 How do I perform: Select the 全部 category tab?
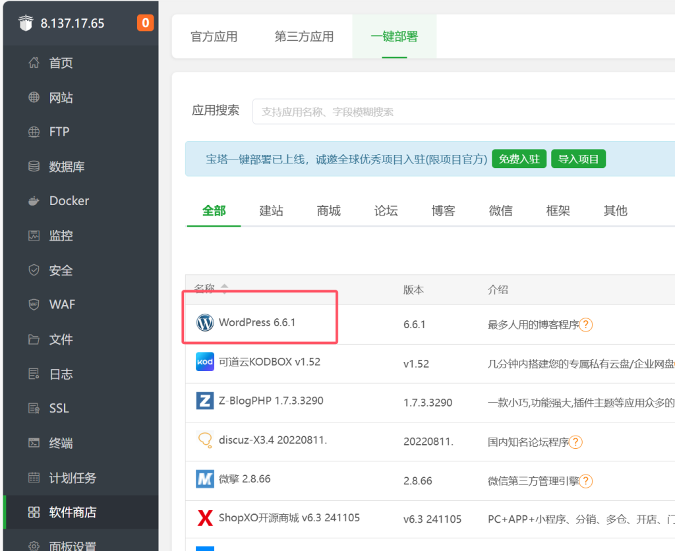click(214, 210)
